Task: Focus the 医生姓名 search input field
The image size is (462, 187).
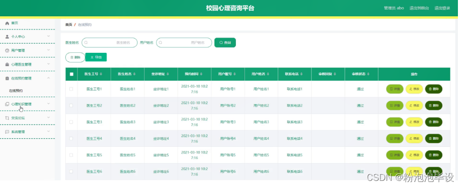Action: click(110, 43)
